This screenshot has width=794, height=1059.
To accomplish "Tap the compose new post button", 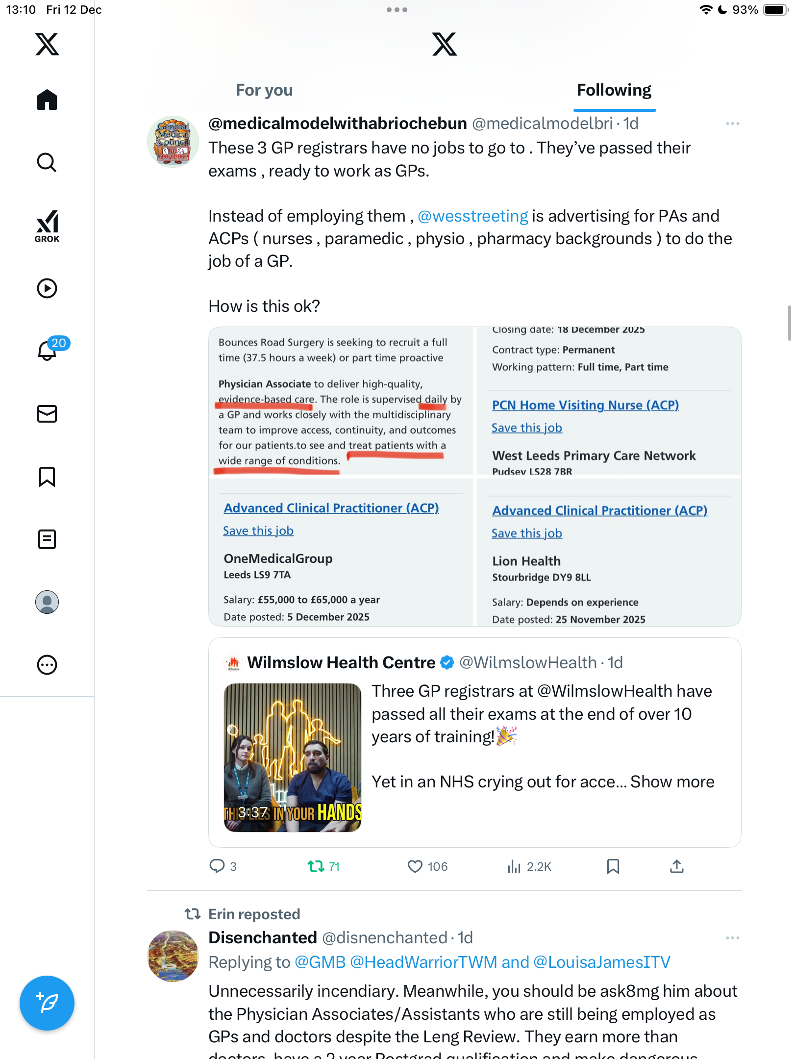I will tap(47, 1003).
